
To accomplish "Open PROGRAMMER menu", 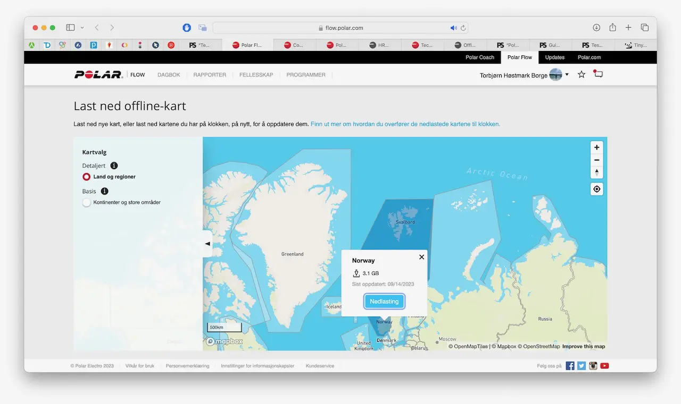I will (306, 75).
